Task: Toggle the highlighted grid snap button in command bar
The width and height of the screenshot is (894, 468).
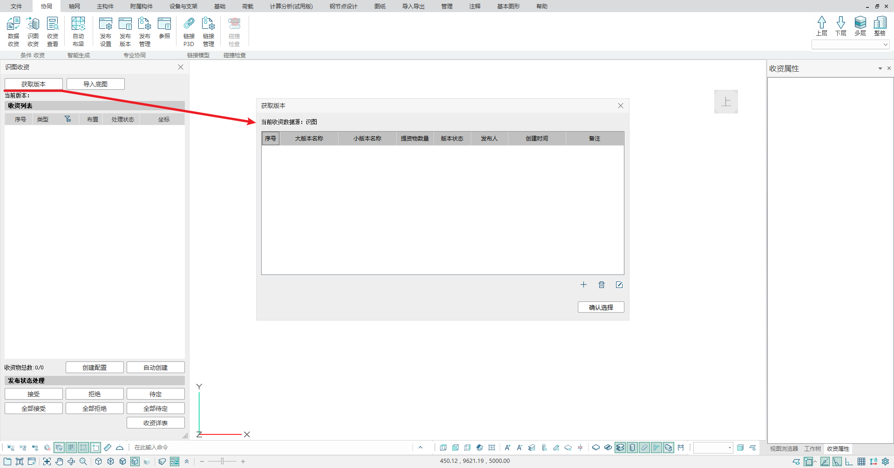Action: (71, 448)
